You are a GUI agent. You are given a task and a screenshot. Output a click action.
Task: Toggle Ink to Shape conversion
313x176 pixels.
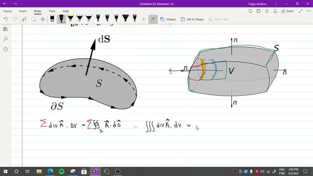pyautogui.click(x=192, y=20)
